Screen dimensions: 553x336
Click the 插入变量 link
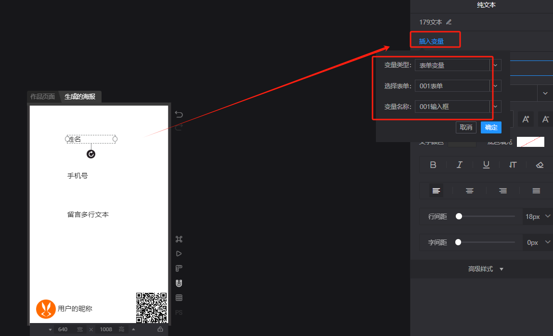431,41
